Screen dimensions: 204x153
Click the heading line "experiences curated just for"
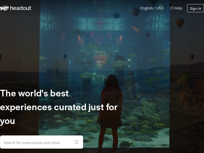pyautogui.click(x=59, y=107)
